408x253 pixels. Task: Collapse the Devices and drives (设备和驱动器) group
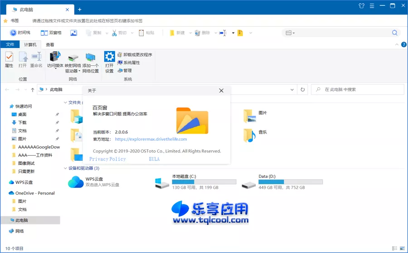tap(65, 168)
